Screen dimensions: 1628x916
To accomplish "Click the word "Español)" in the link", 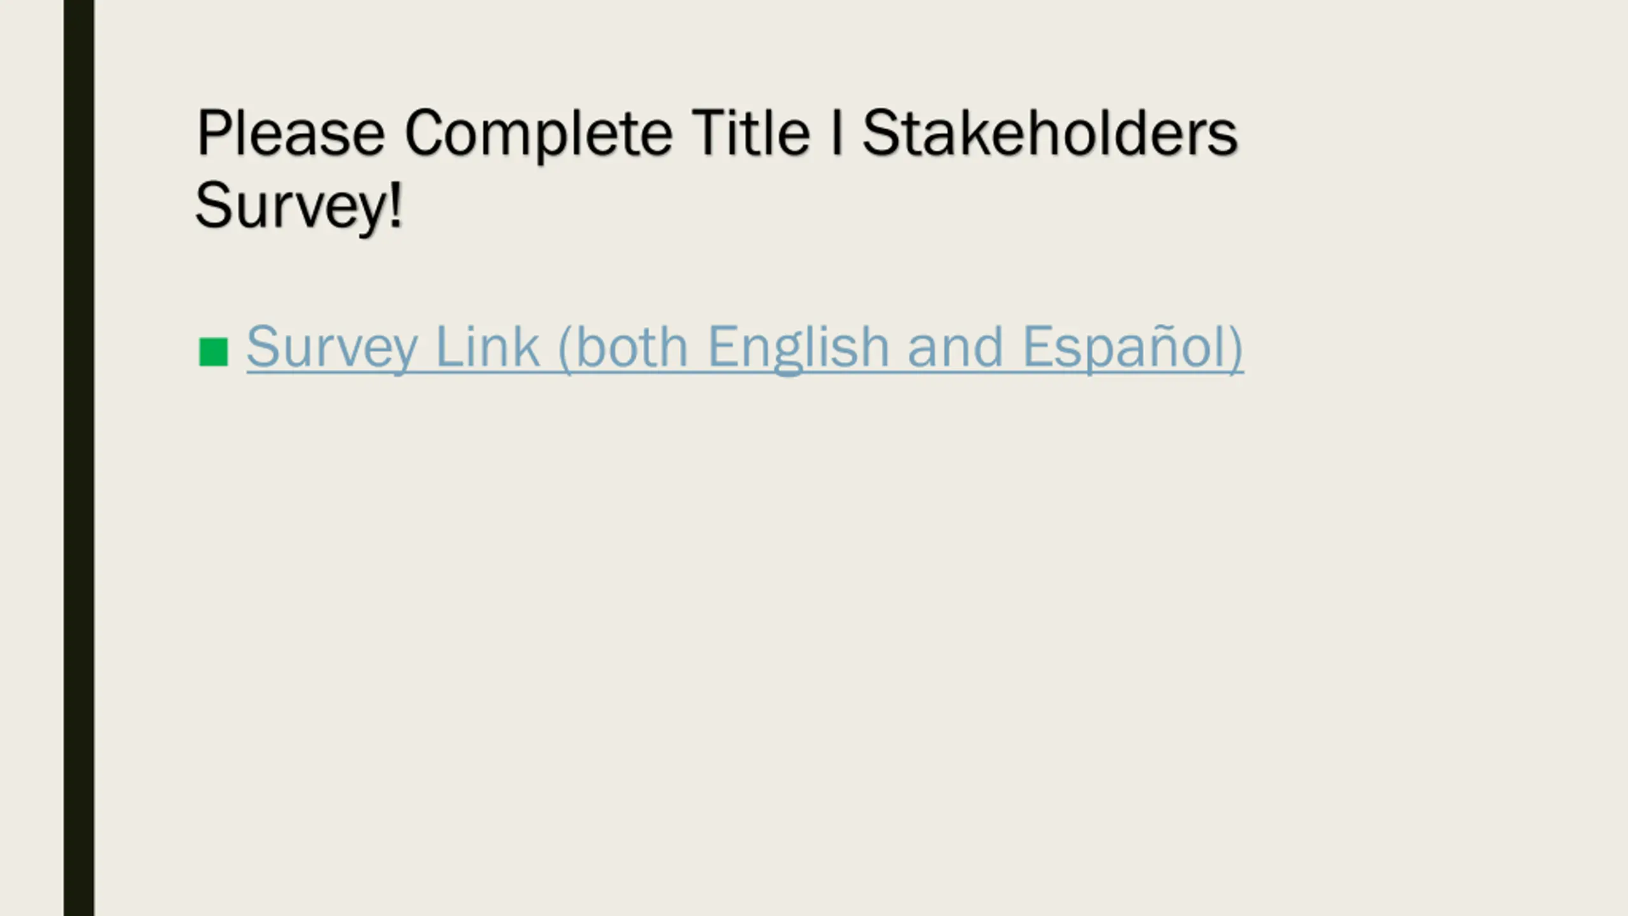I will coord(1133,347).
